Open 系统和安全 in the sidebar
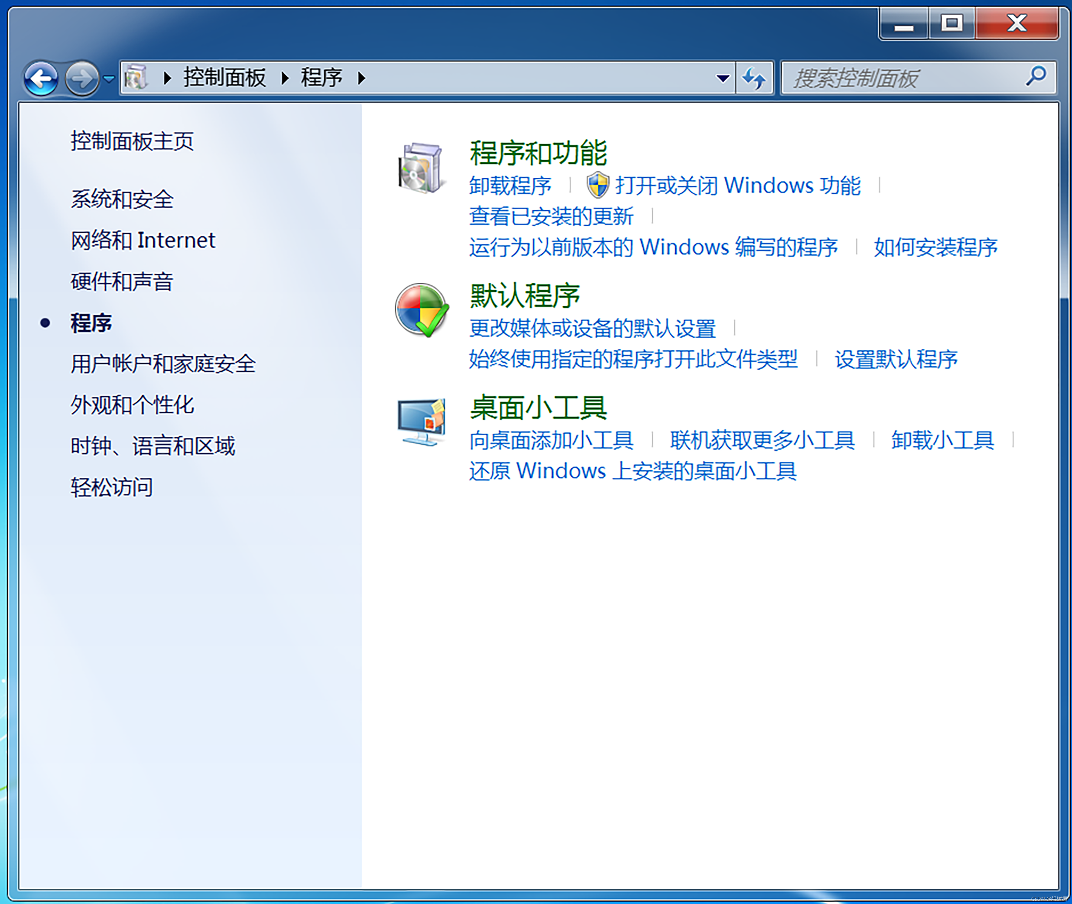Viewport: 1072px width, 904px height. (122, 199)
